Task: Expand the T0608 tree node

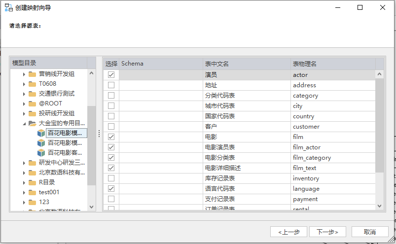Action: pos(24,84)
